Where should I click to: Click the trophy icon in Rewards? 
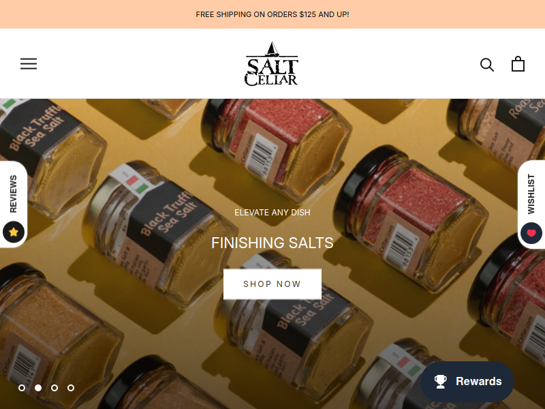(x=440, y=382)
